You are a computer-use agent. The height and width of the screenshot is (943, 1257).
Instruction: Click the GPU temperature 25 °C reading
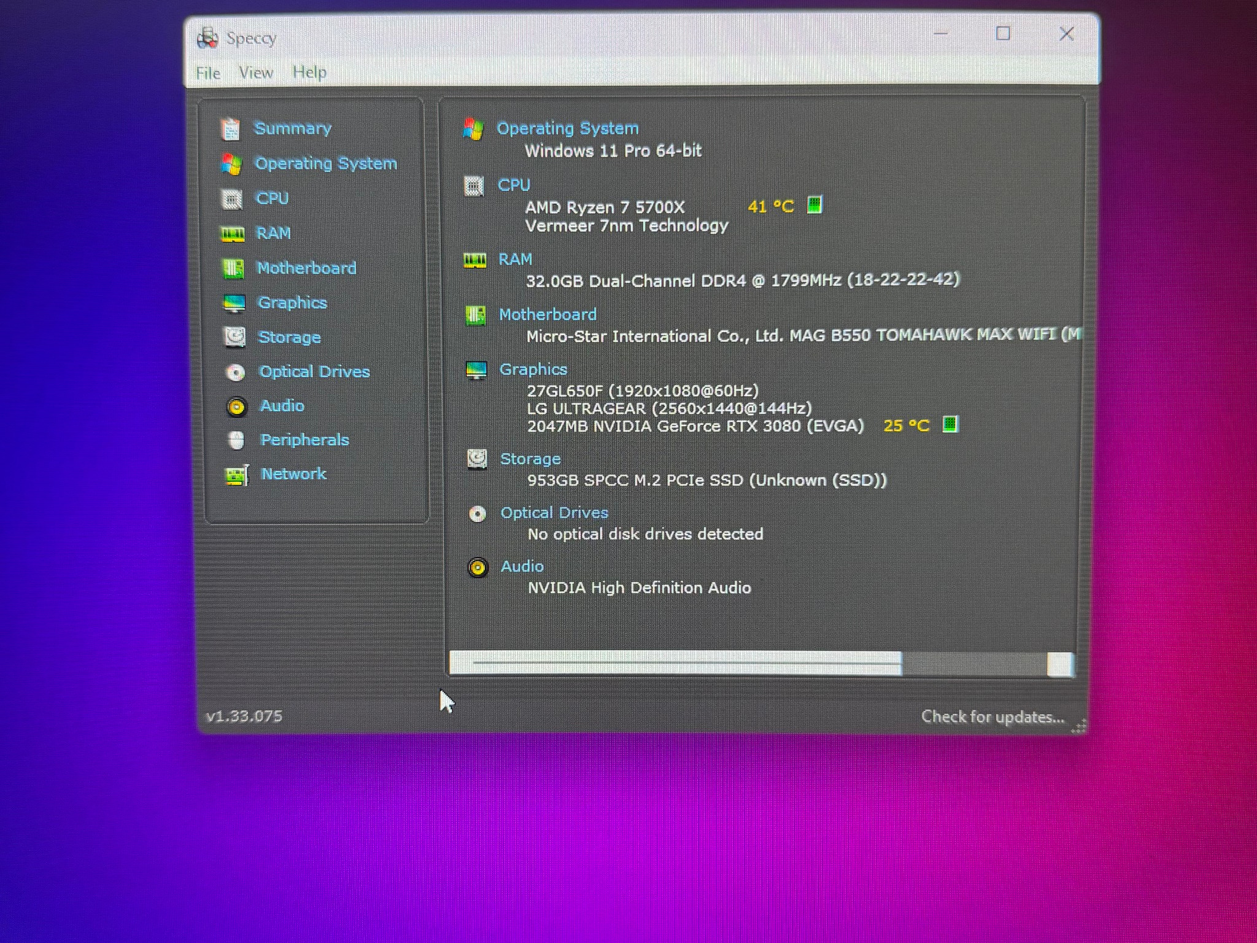(x=907, y=425)
